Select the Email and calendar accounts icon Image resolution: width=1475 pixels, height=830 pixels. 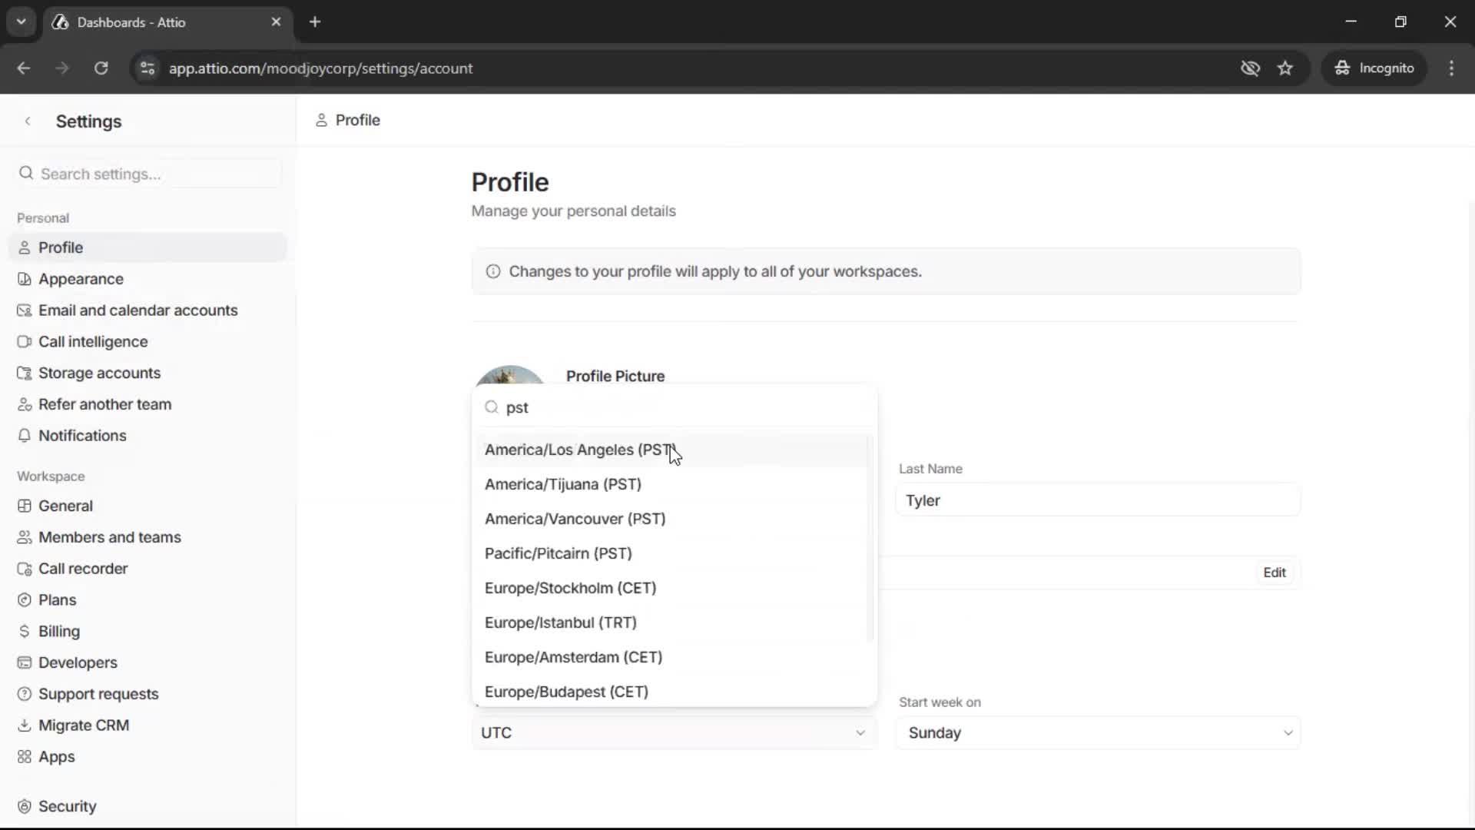pos(25,310)
